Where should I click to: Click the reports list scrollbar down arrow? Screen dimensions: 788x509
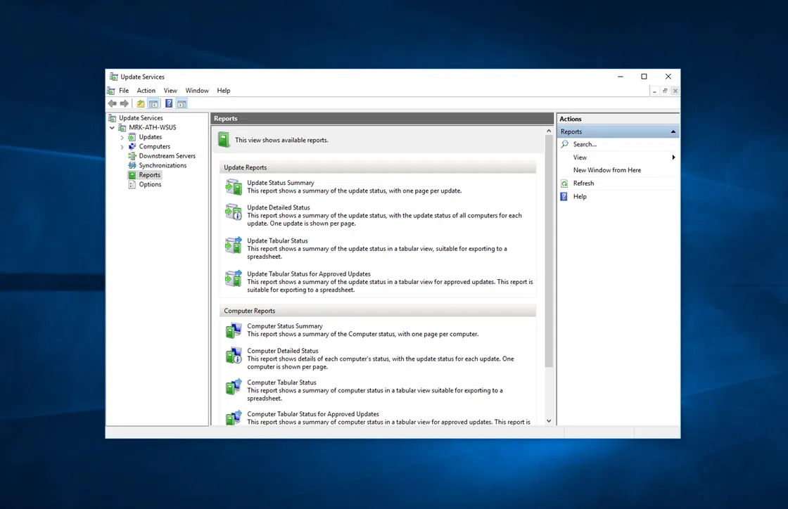pos(549,421)
